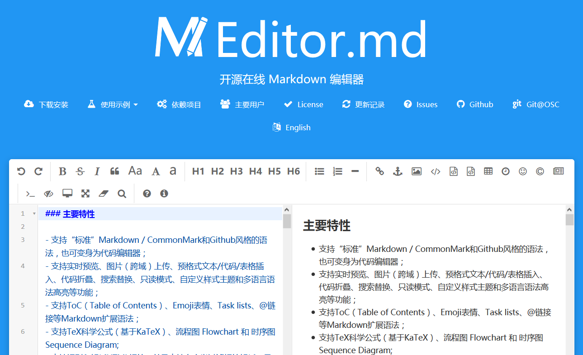Click the preview pane scrollbar thumb

(x=570, y=220)
